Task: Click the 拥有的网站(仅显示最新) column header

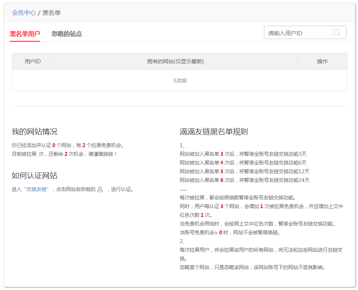Action: click(176, 61)
